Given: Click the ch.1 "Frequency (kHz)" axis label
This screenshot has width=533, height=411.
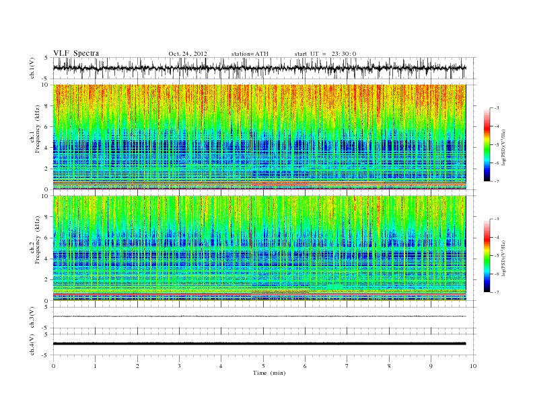Looking at the screenshot, I should tap(37, 129).
